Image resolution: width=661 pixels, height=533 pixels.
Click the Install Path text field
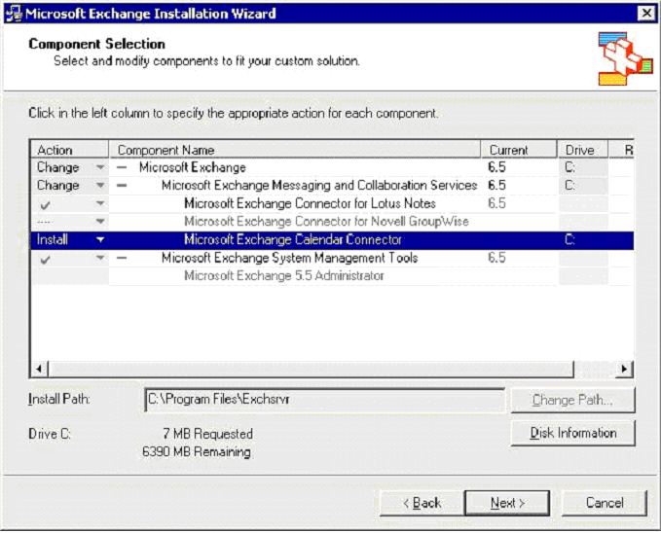[324, 399]
